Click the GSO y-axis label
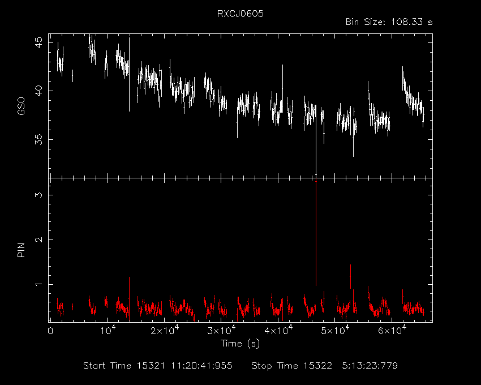 21,106
